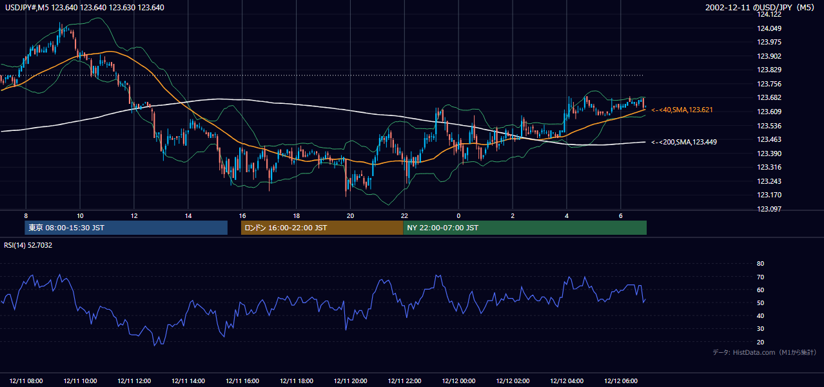824x387 pixels.
Task: Click the 12/11 16:00 time label
Action: pyautogui.click(x=242, y=381)
